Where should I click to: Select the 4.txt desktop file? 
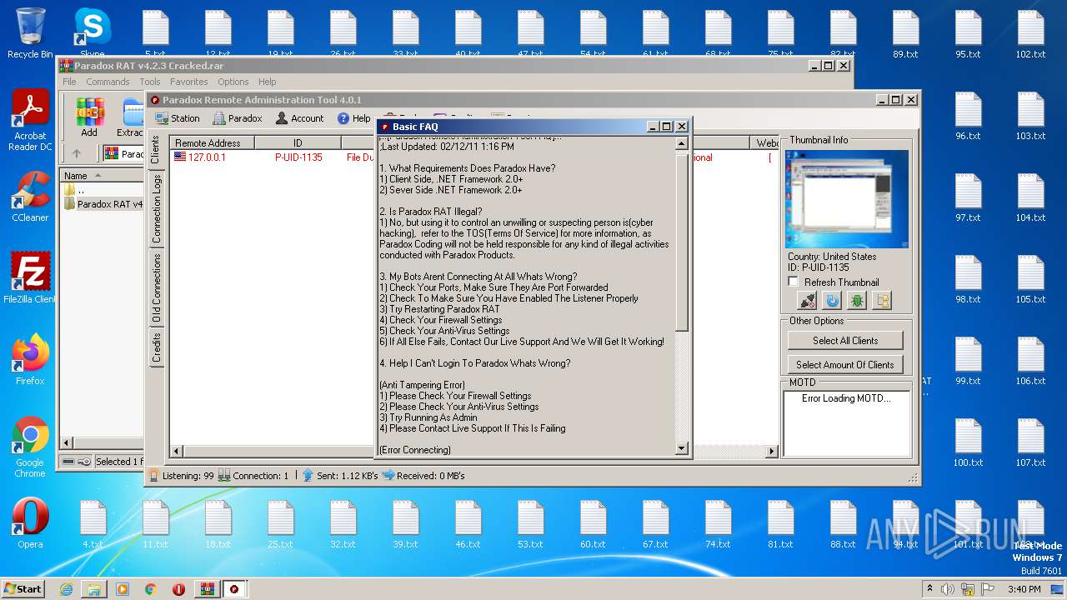[93, 524]
